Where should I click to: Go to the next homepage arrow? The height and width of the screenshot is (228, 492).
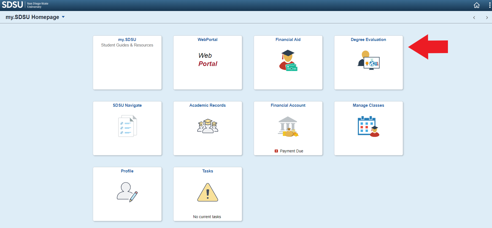(487, 18)
